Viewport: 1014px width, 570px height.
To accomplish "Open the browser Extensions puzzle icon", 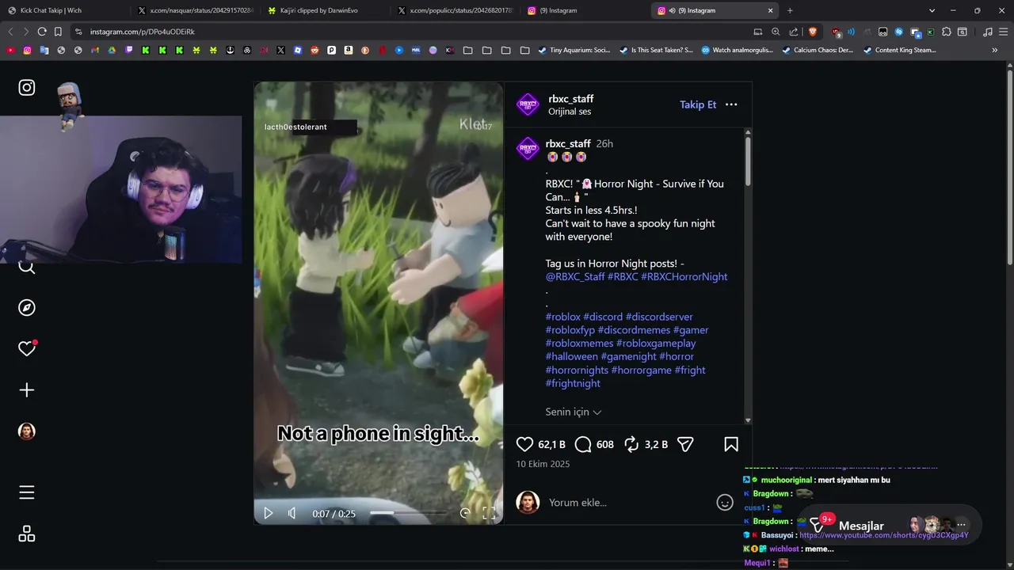I will (947, 32).
